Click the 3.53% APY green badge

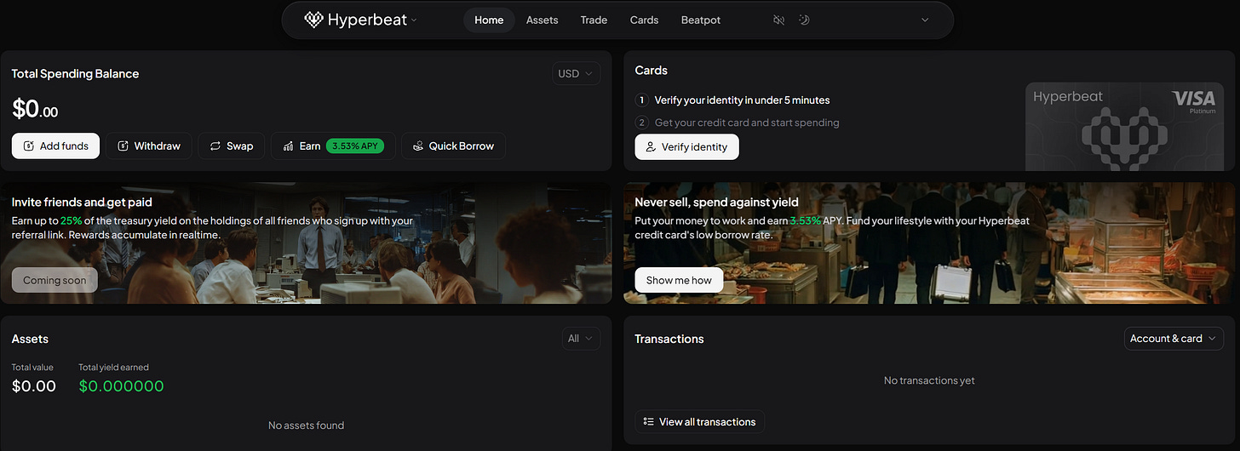point(355,146)
